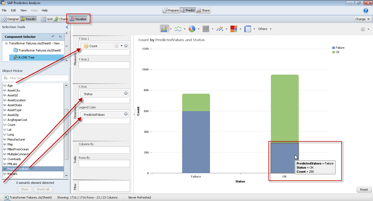Open the Prepare room
Viewport: 373px width, 201px height.
[x=171, y=10]
